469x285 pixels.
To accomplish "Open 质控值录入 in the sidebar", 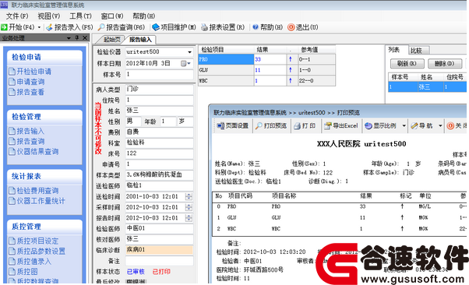I will click(30, 261).
